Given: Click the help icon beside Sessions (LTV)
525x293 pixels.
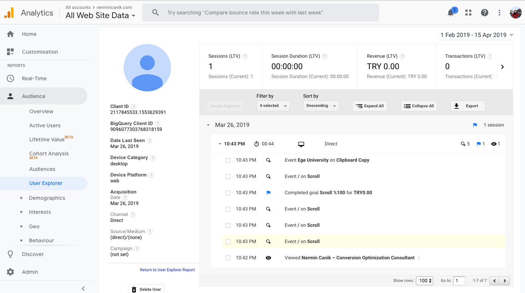Looking at the screenshot, I should (245, 57).
